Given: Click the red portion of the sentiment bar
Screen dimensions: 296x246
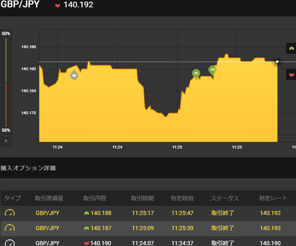Looking at the screenshot, I should pyautogui.click(x=6, y=105).
